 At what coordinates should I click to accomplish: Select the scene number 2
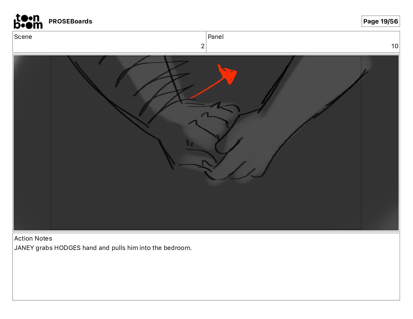point(203,46)
